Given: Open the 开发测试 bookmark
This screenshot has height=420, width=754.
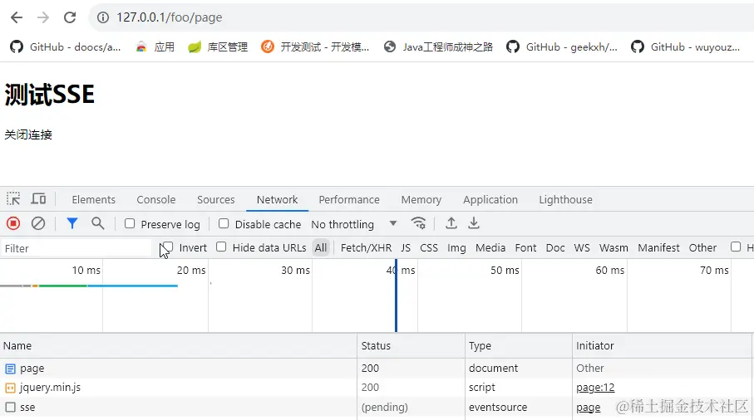Looking at the screenshot, I should pyautogui.click(x=315, y=47).
